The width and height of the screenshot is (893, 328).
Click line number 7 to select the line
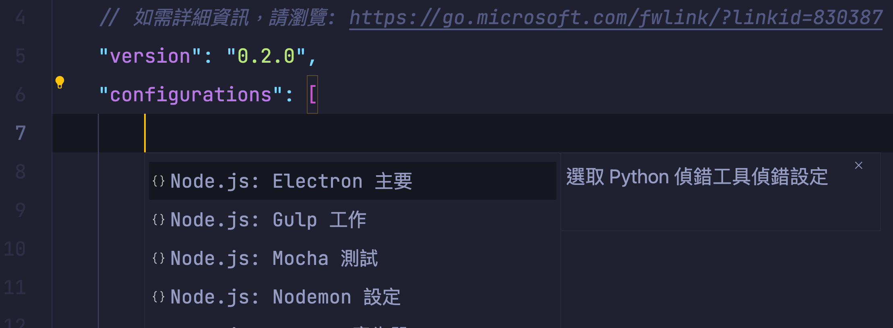tap(20, 133)
